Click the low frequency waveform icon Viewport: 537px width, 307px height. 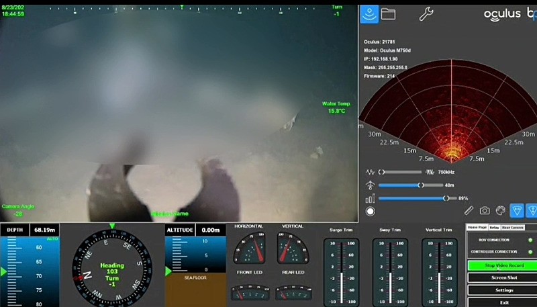point(370,172)
